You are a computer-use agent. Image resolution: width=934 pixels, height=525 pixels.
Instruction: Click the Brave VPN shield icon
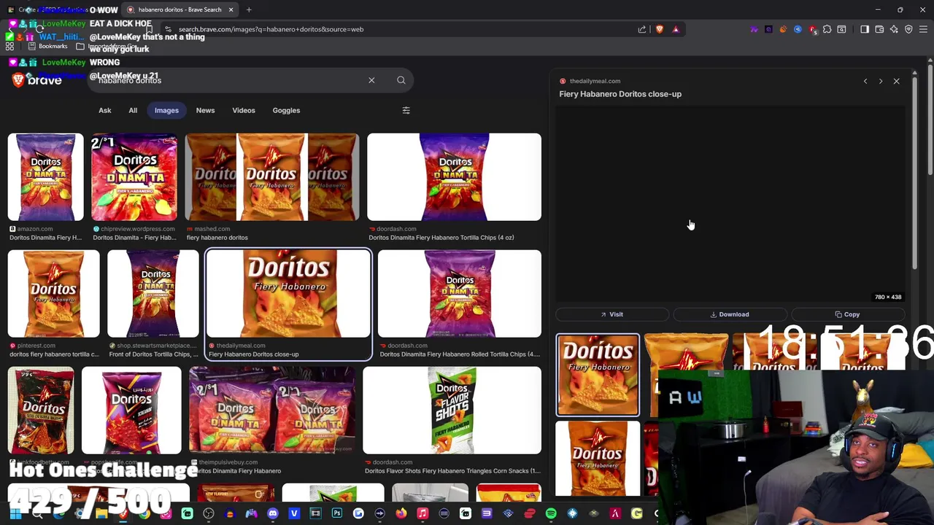click(908, 29)
